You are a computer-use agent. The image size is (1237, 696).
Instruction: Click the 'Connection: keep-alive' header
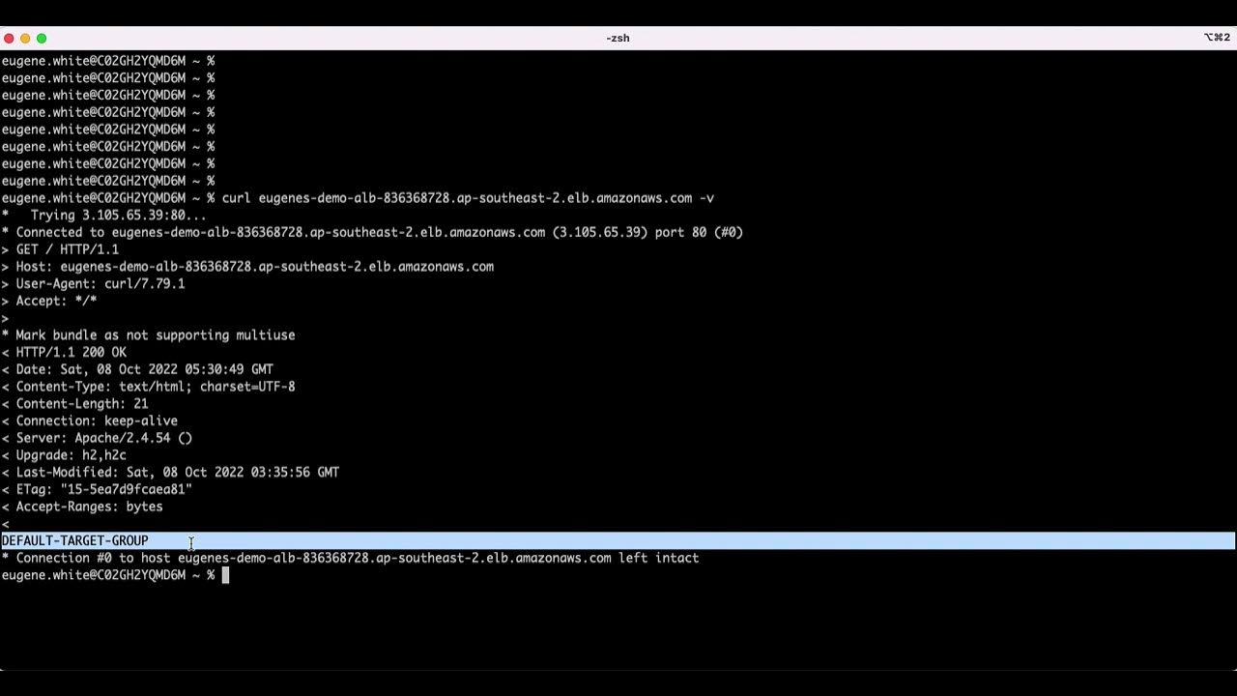pos(90,421)
